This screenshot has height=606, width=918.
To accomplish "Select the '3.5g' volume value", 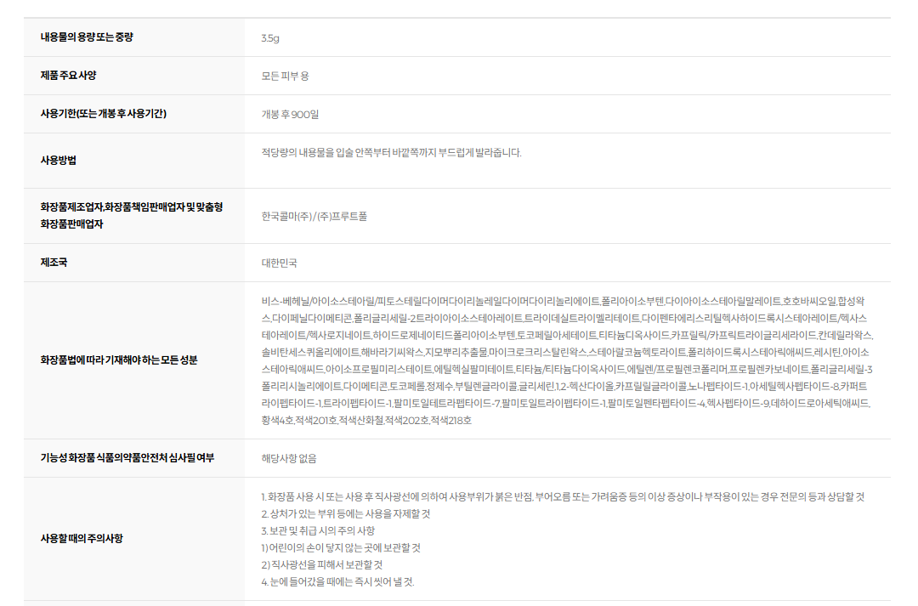I will point(270,38).
